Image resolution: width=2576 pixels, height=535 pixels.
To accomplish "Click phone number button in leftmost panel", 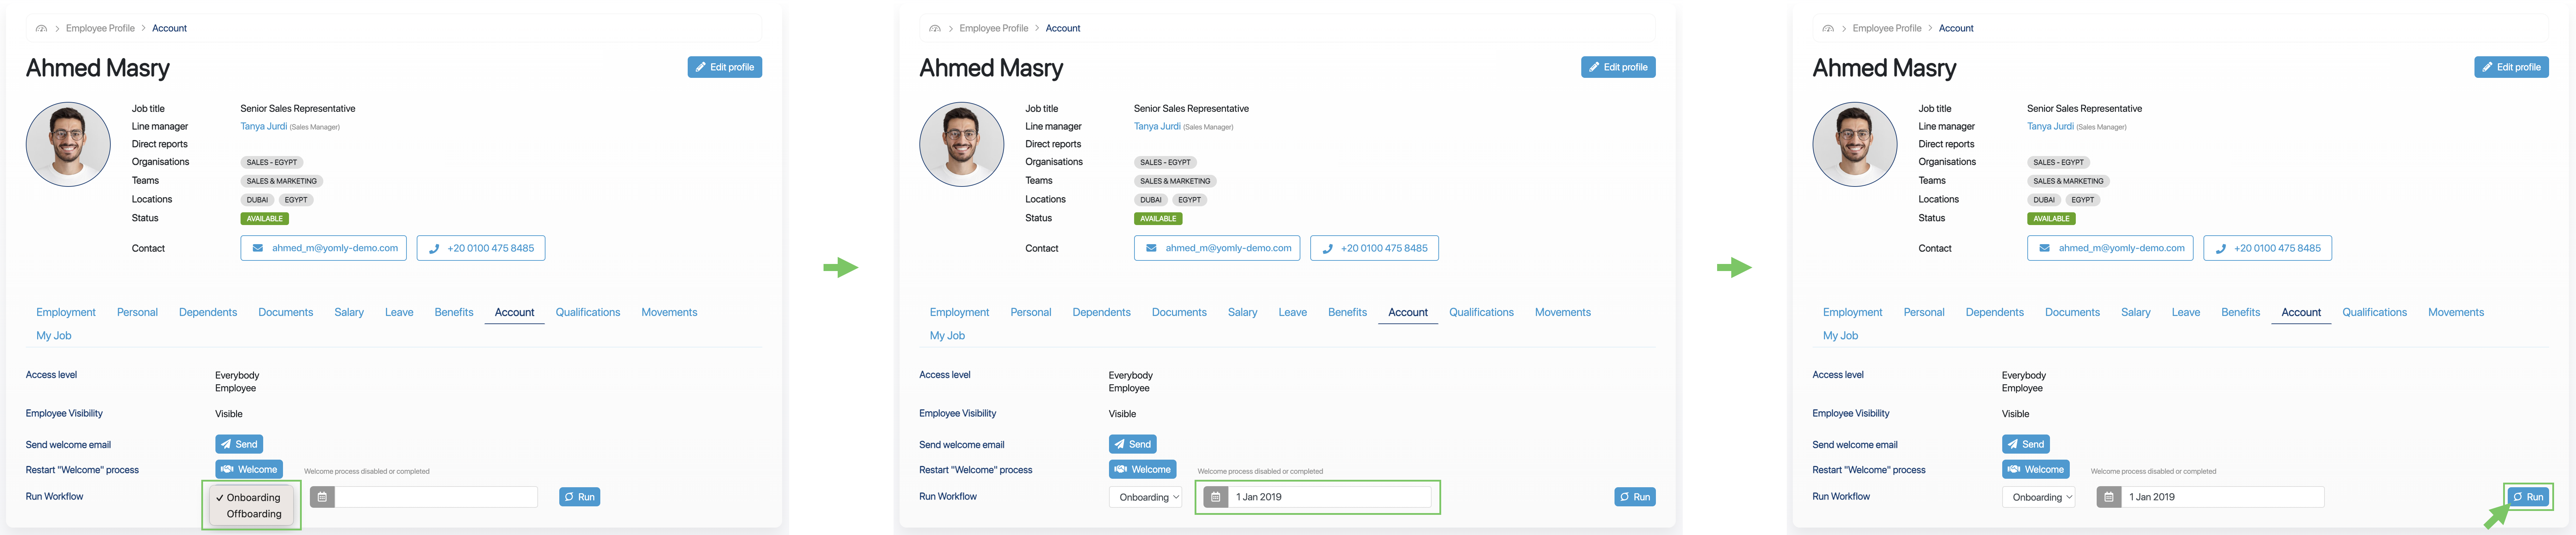I will pos(481,248).
